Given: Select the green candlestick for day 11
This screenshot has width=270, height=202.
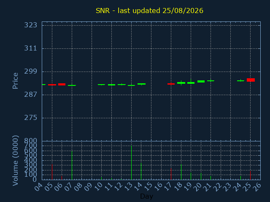Looking at the screenshot, I should pos(111,85).
